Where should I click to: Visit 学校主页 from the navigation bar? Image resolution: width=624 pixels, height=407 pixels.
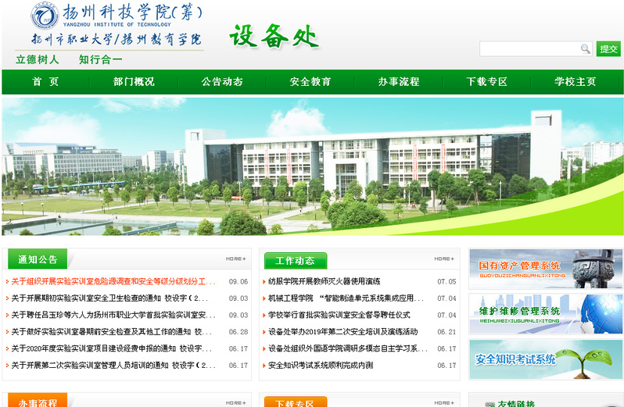click(x=576, y=82)
